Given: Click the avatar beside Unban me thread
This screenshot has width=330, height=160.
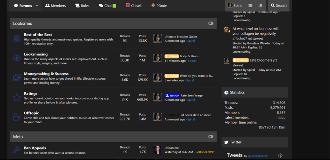Looking at the screenshot, I should click(157, 150).
